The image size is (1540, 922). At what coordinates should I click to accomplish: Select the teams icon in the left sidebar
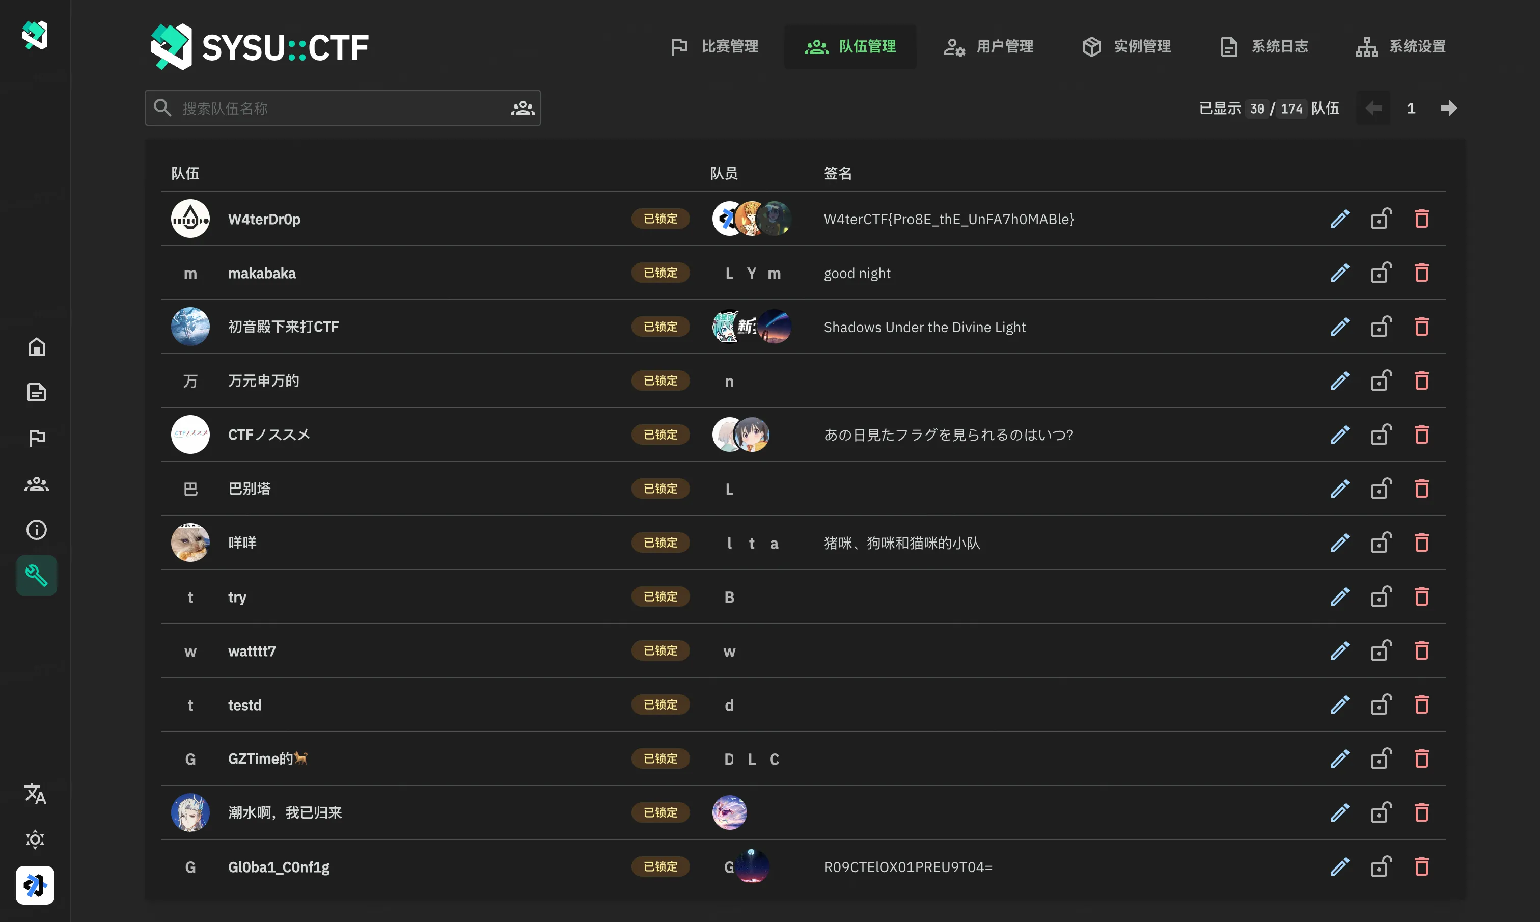tap(36, 484)
